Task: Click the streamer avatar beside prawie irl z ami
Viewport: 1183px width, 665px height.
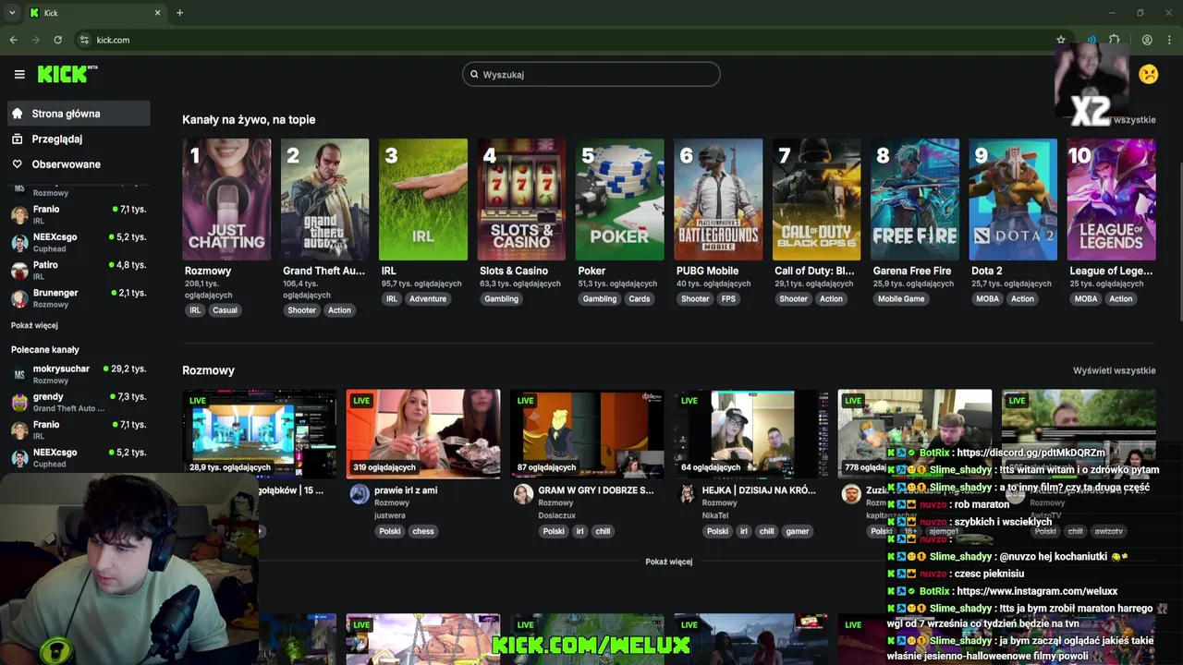Action: pos(360,494)
